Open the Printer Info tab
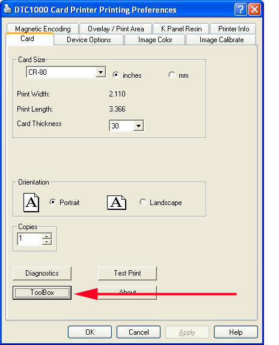Image resolution: width=279 pixels, height=345 pixels. tap(233, 28)
